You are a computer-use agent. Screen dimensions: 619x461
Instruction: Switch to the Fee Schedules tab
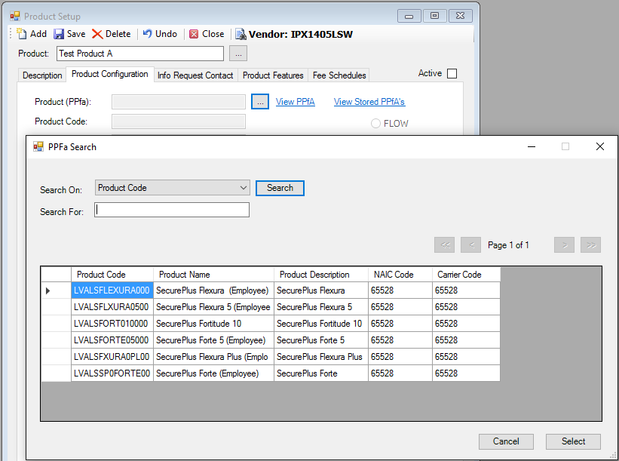coord(339,75)
